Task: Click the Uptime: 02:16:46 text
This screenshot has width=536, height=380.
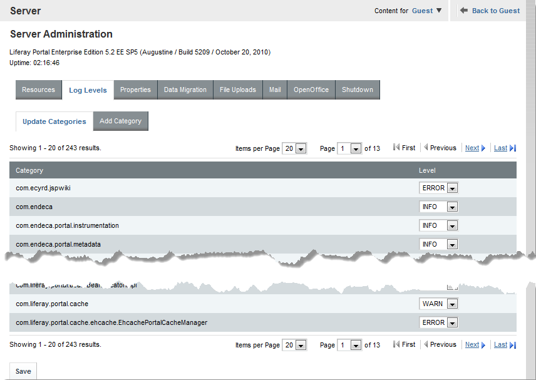Action: click(34, 63)
